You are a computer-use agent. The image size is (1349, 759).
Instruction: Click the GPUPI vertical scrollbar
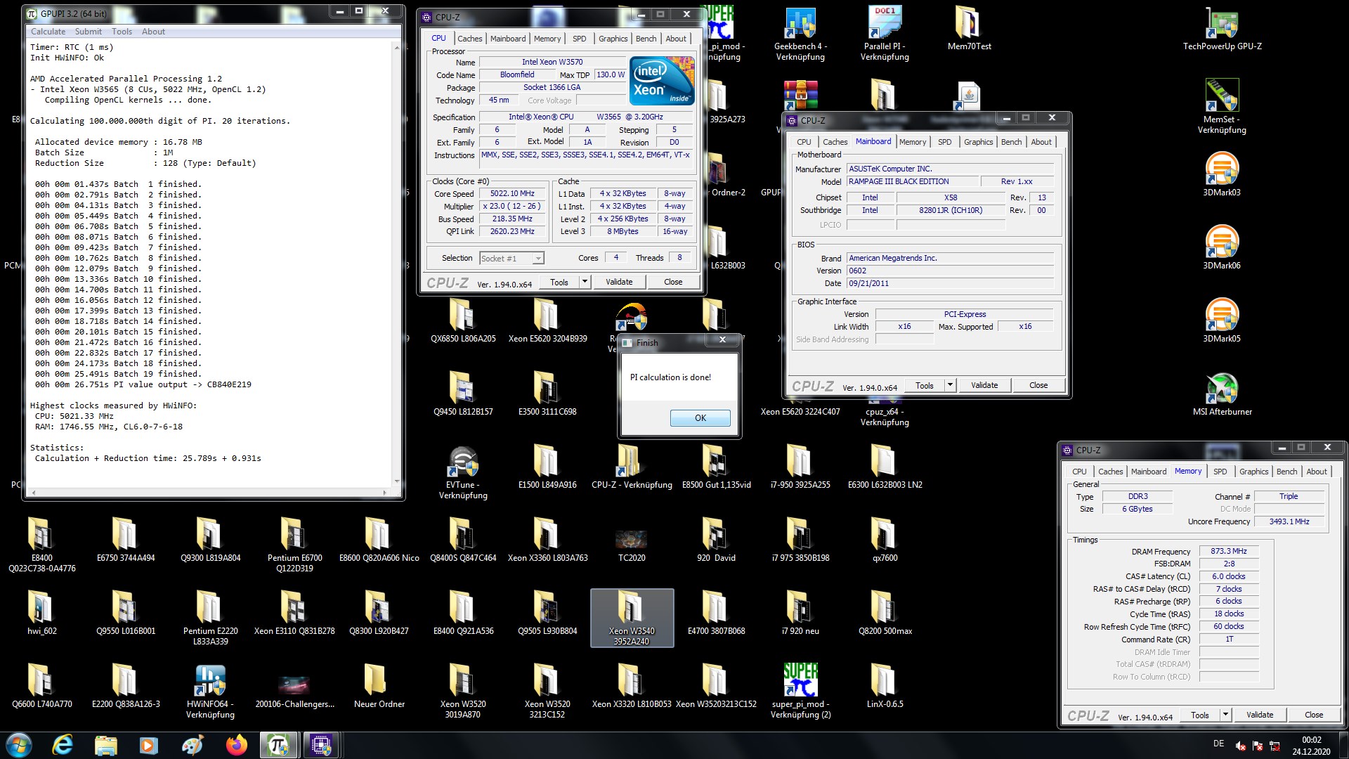coord(397,264)
